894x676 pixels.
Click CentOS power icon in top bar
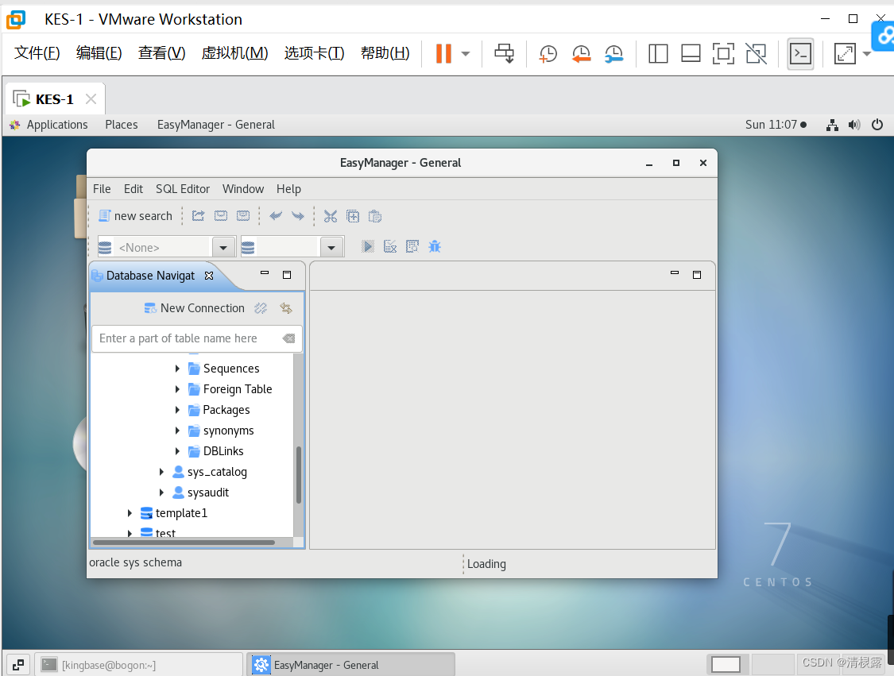click(877, 125)
